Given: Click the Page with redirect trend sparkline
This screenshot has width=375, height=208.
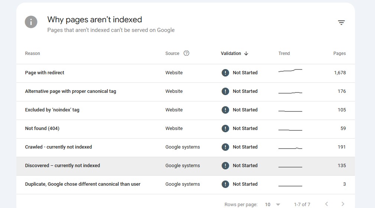Looking at the screenshot, I should click(290, 71).
